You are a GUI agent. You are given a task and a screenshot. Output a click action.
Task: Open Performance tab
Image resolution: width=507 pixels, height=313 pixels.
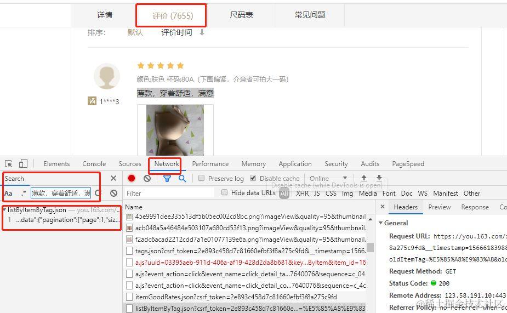pos(210,164)
